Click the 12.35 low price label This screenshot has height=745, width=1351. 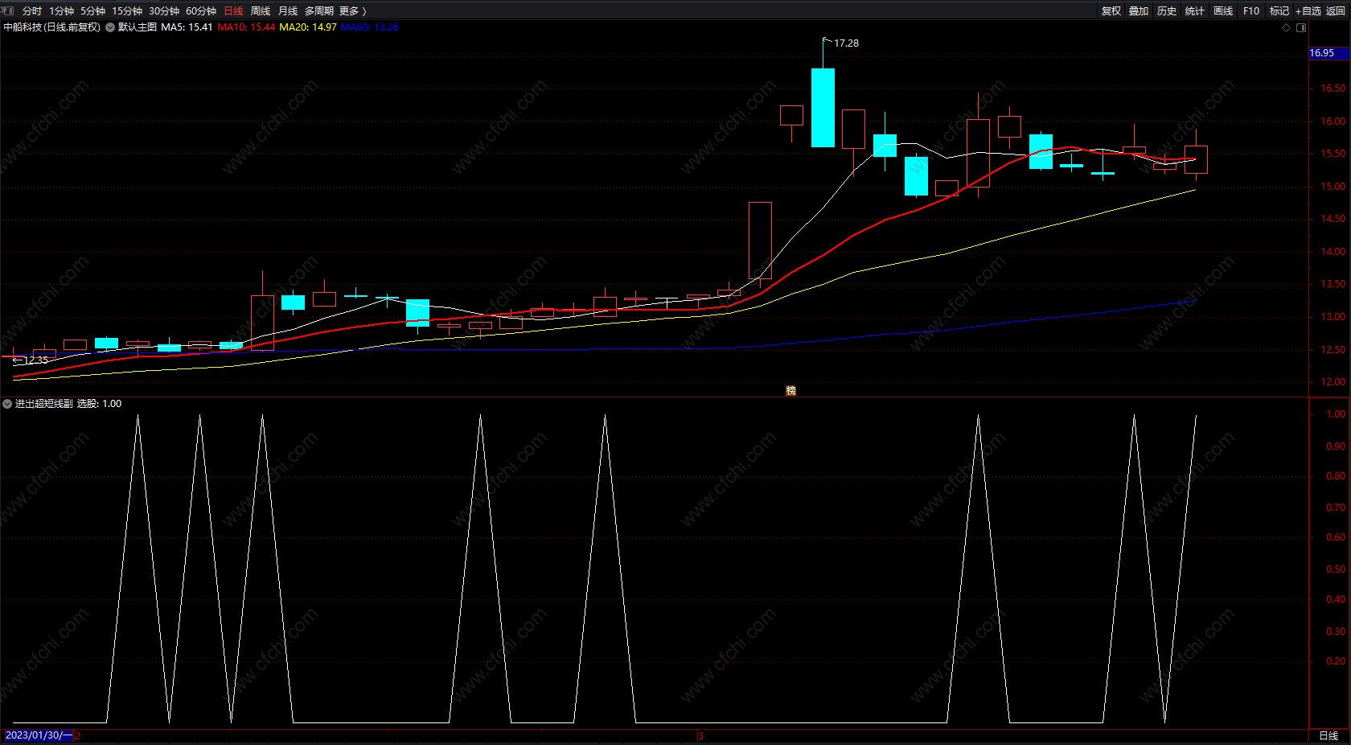pyautogui.click(x=35, y=360)
